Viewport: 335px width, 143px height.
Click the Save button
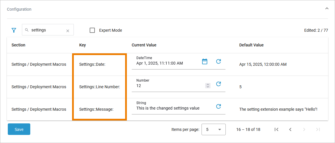[19, 129]
